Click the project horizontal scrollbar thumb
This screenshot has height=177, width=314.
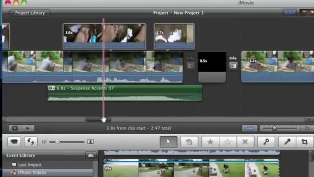point(98,119)
